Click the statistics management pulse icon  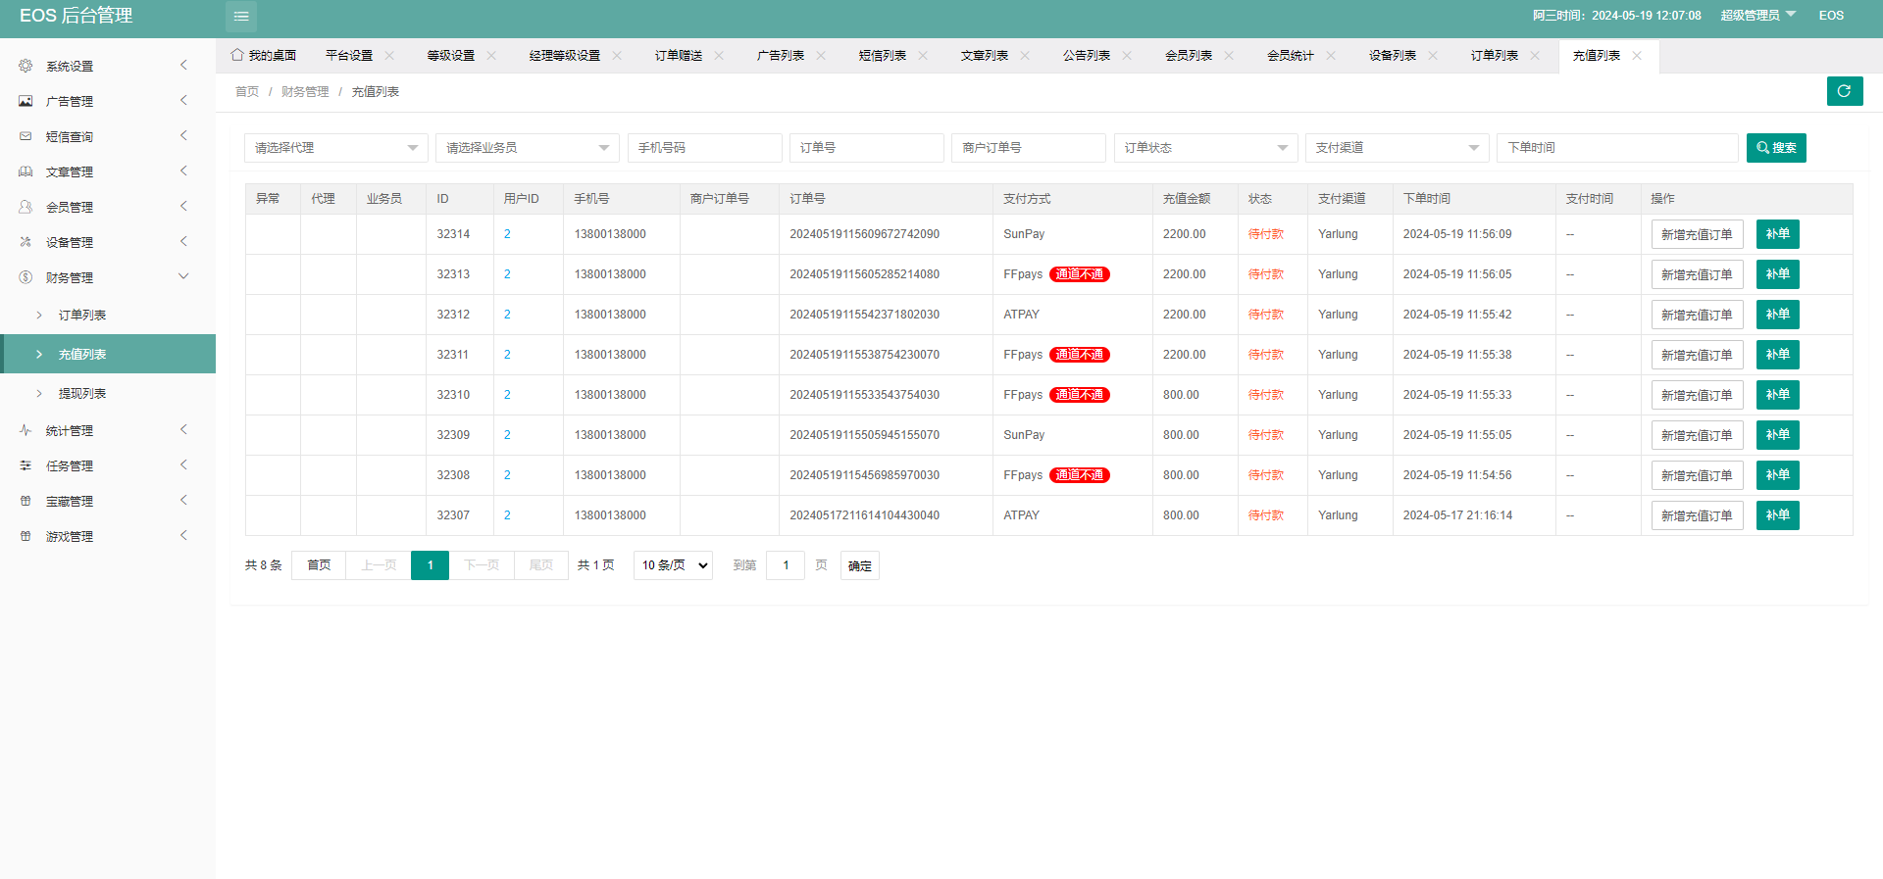tap(25, 430)
